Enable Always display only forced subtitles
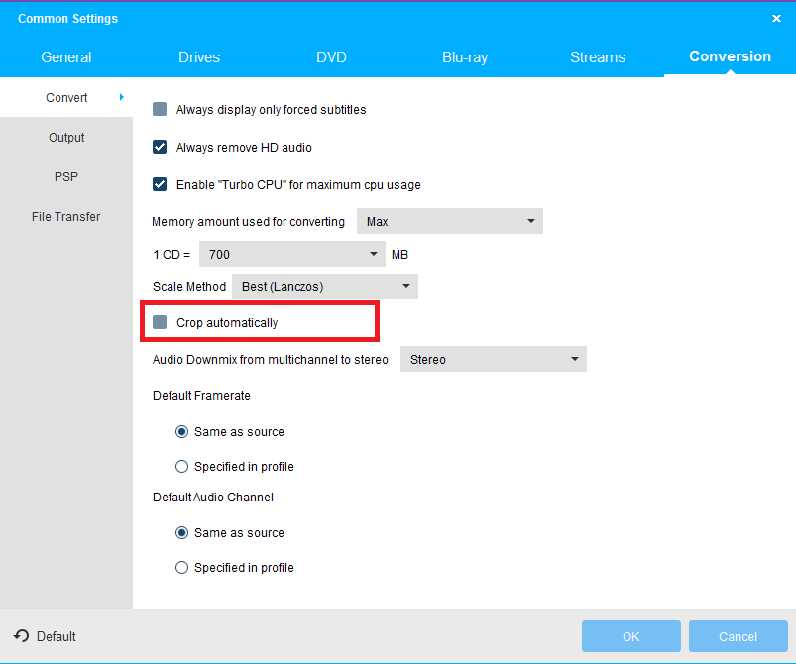Screen dimensions: 796x664 pyautogui.click(x=160, y=110)
